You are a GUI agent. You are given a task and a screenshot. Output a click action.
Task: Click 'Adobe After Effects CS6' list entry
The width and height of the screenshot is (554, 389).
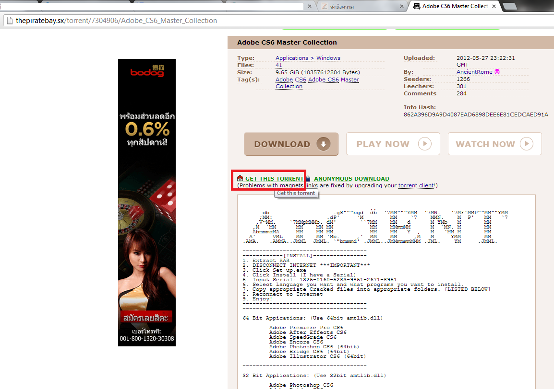308,332
